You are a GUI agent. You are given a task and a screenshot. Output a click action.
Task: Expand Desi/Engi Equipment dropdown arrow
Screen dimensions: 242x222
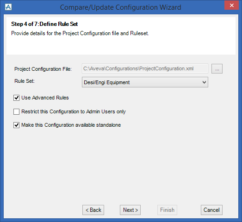[x=204, y=82]
